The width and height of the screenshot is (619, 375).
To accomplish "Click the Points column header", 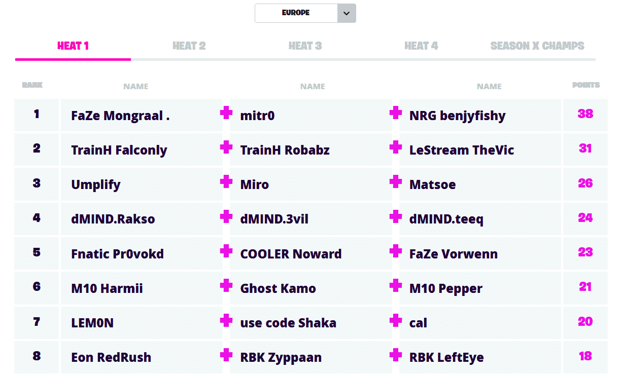I will click(x=586, y=85).
